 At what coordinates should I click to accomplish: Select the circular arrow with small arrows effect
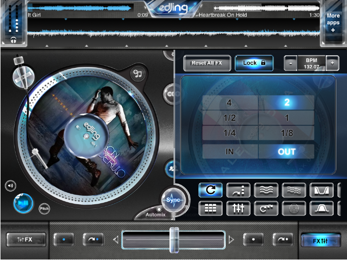[x=266, y=208]
